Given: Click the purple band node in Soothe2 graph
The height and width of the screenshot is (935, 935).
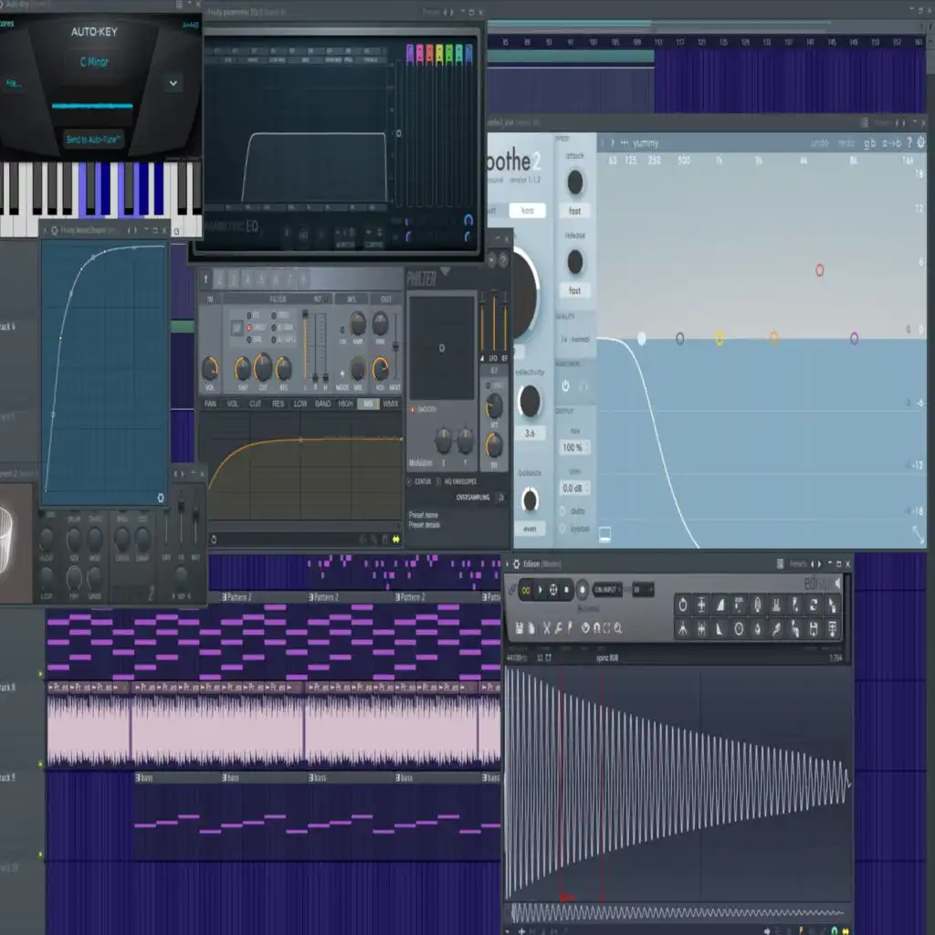Looking at the screenshot, I should coord(854,338).
